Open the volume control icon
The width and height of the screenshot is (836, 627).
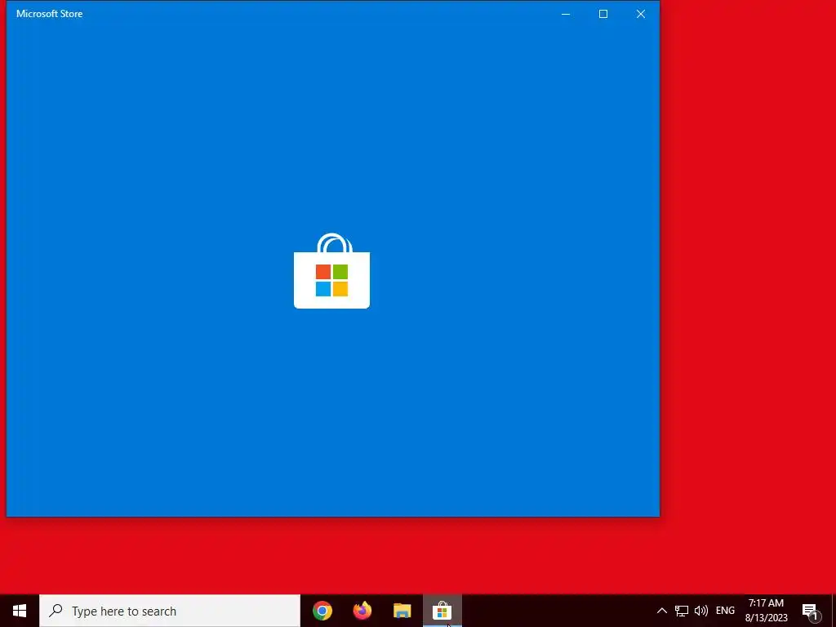pos(701,611)
